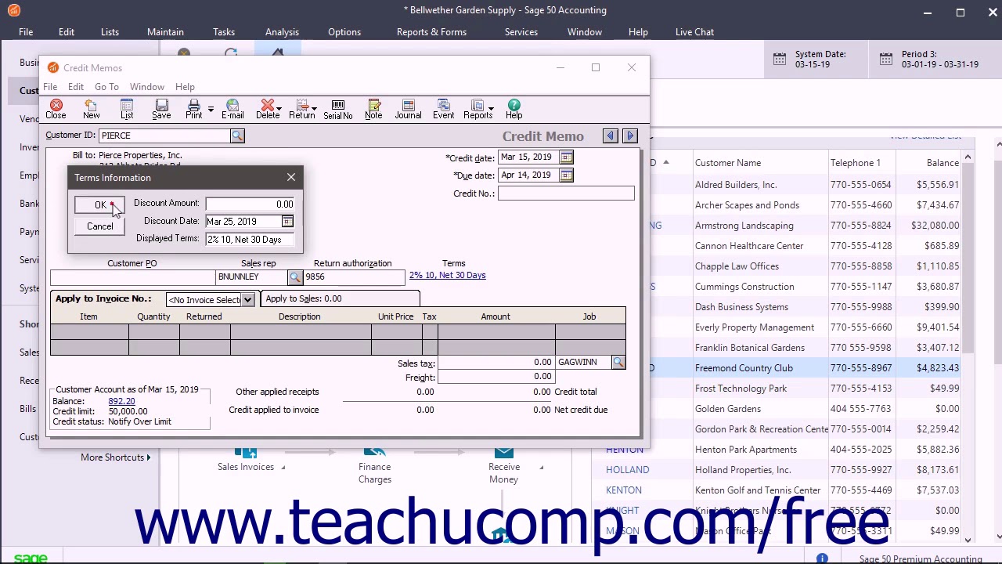Close the Terms Information dialog with X
The image size is (1002, 564).
291,177
